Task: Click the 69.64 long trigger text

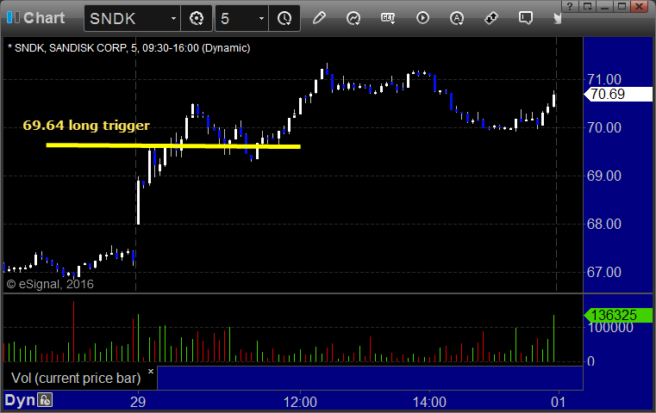Action: coord(86,126)
